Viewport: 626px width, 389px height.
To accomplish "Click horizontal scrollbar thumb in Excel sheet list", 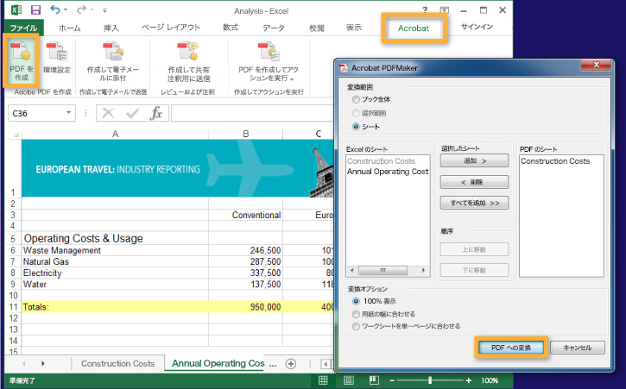I will click(x=383, y=270).
